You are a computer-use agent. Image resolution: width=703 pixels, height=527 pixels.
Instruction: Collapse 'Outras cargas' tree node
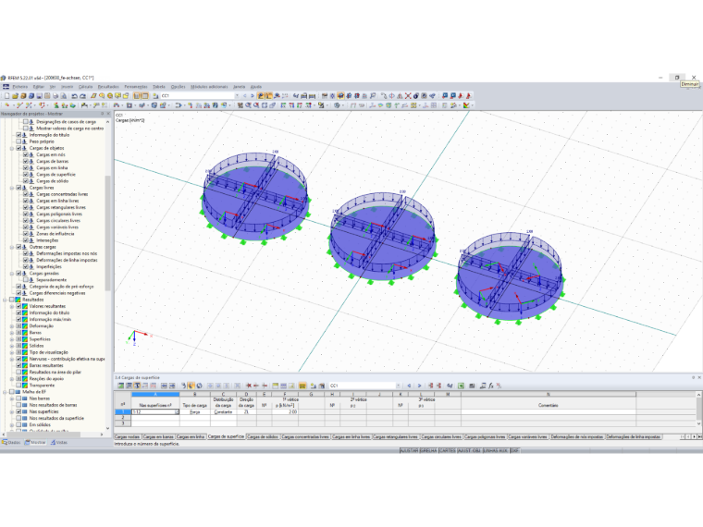[12, 247]
